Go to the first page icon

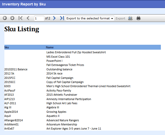click(20, 18)
